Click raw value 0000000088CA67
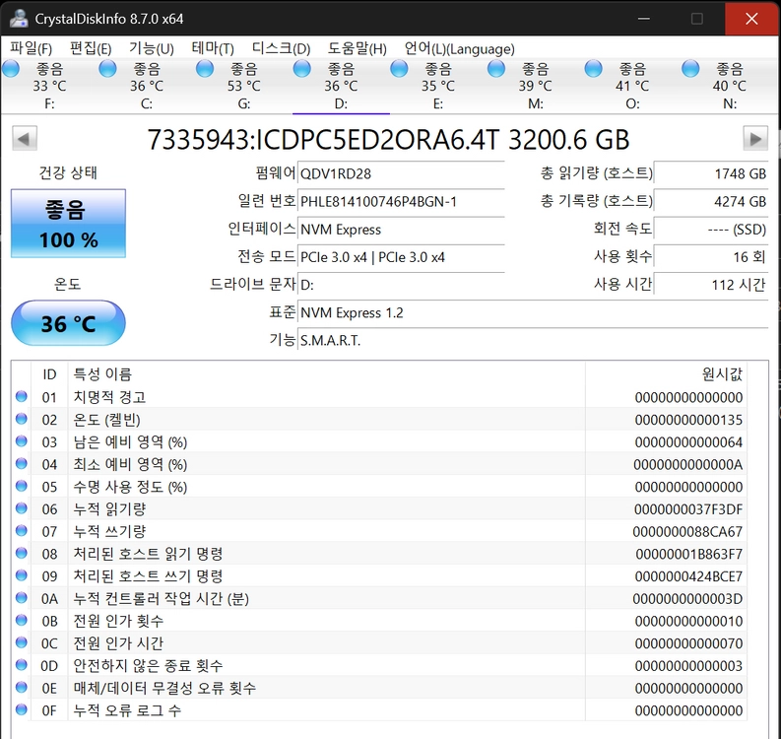The height and width of the screenshot is (739, 781). click(x=687, y=532)
